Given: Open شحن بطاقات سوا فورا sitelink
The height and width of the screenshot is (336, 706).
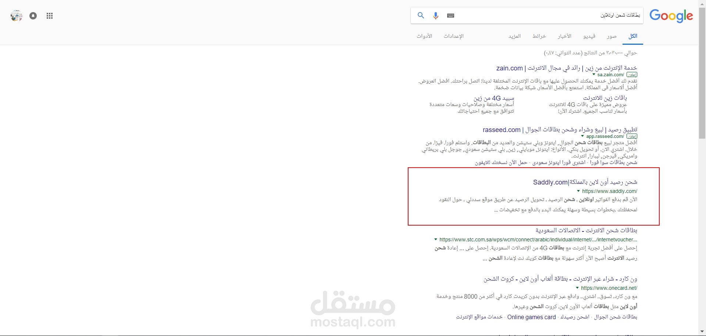Looking at the screenshot, I should (614, 162).
